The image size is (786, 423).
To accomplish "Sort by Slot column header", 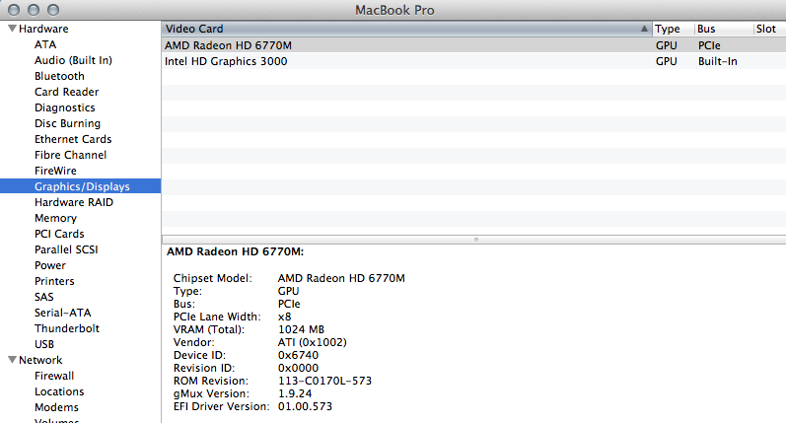I will pos(770,29).
